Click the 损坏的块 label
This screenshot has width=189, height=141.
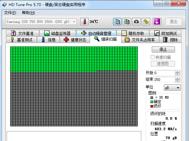tap(158, 114)
